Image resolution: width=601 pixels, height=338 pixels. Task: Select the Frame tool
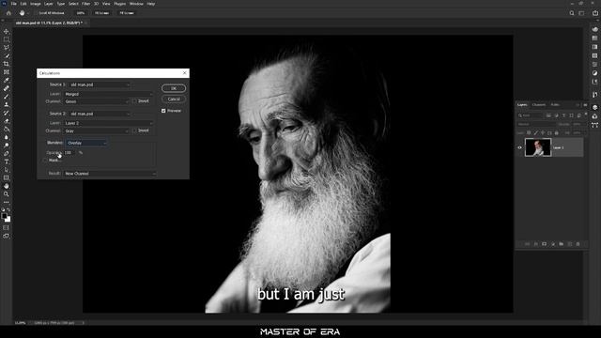tap(7, 72)
